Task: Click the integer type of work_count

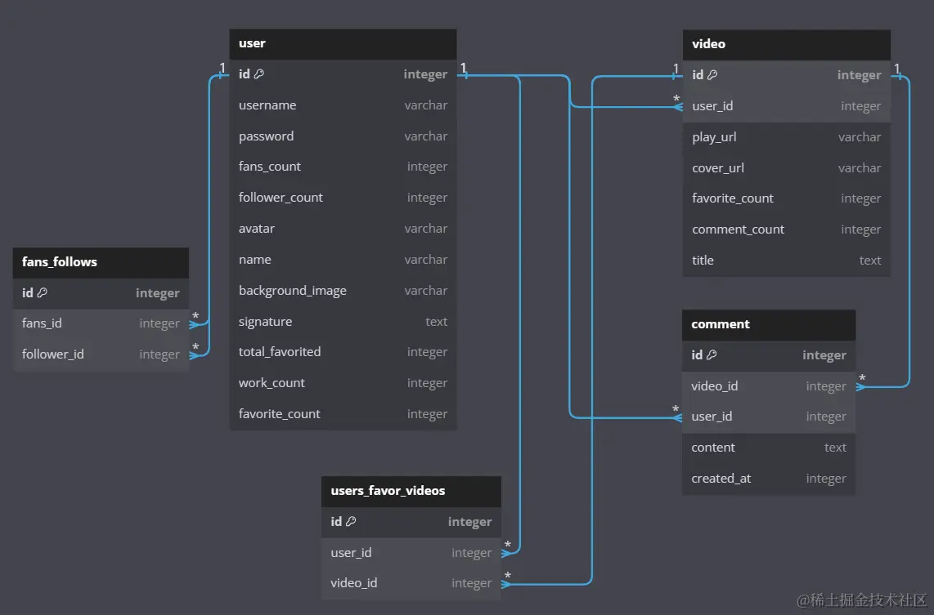Action: click(427, 383)
